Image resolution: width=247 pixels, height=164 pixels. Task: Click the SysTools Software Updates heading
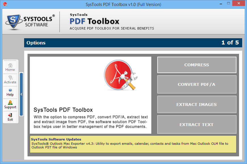(56, 139)
